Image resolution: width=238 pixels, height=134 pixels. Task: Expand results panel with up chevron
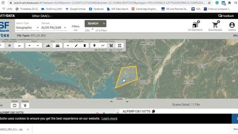point(112,102)
